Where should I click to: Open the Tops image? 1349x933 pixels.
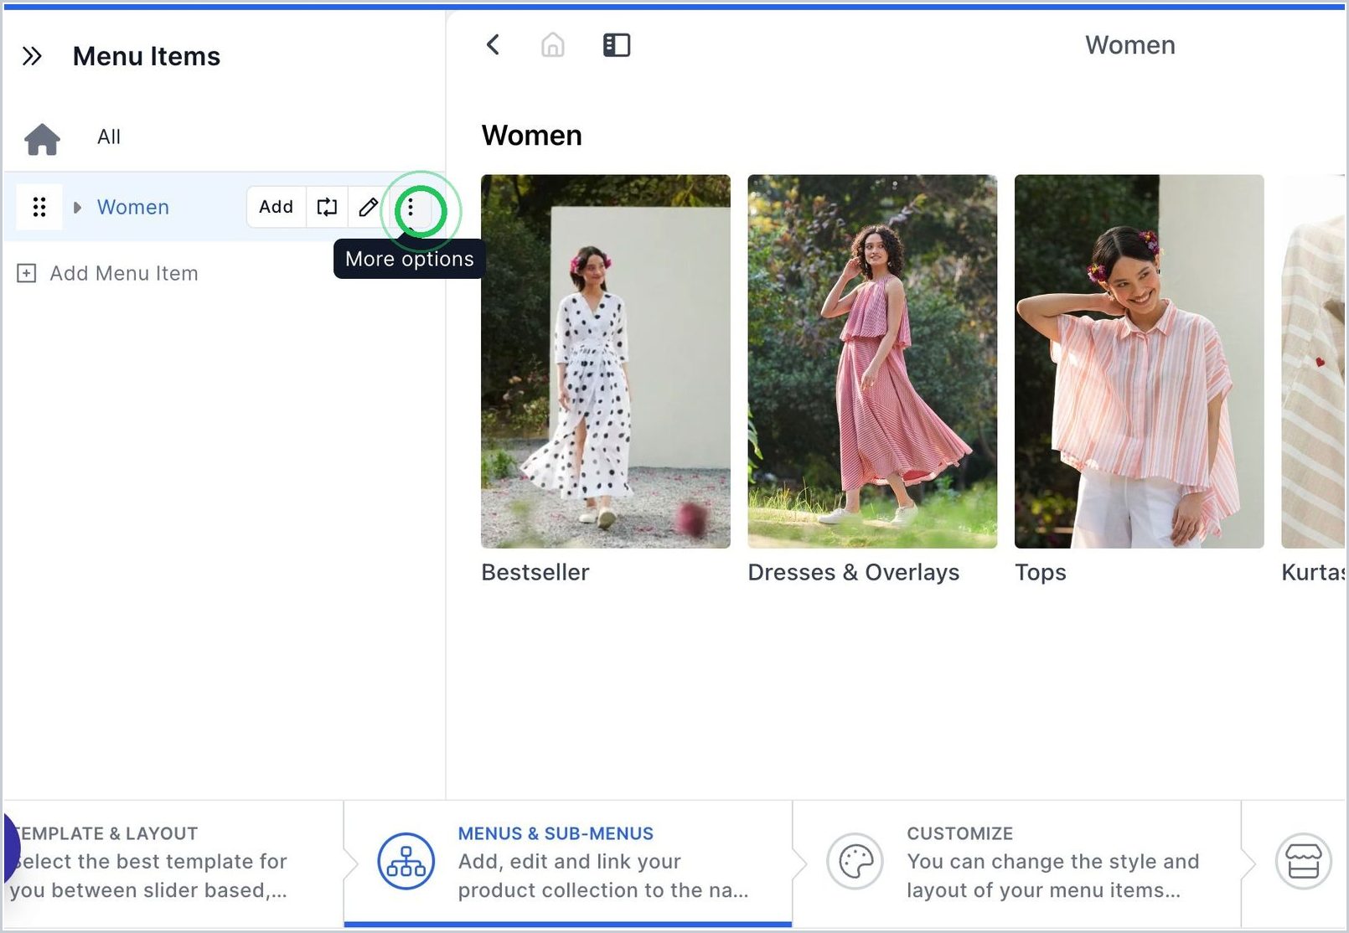(1139, 361)
